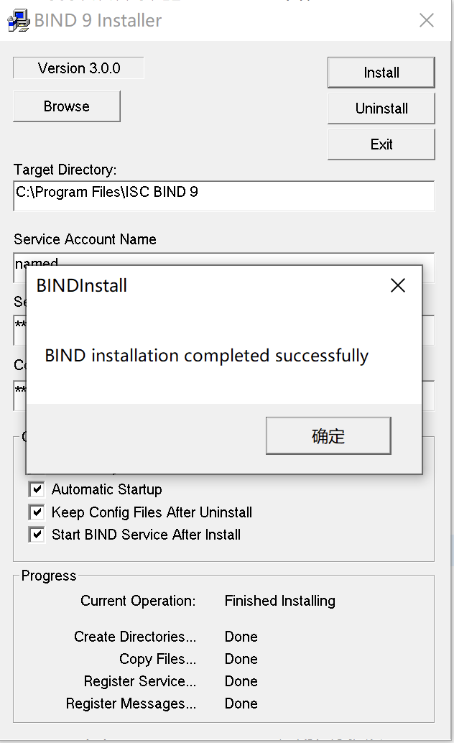The width and height of the screenshot is (454, 743).
Task: Click the Exit button
Action: click(381, 144)
